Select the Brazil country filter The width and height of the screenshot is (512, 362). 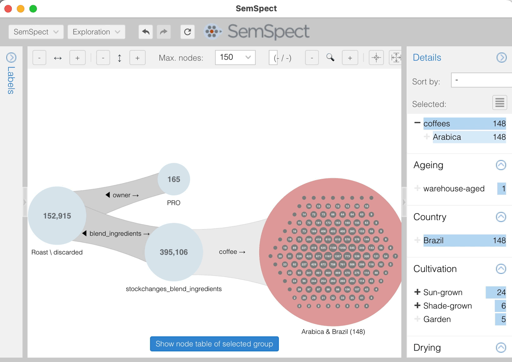tap(464, 240)
